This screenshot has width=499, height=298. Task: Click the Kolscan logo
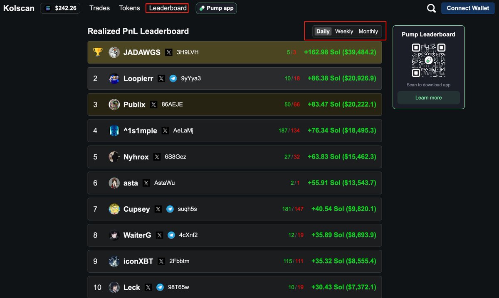(19, 8)
